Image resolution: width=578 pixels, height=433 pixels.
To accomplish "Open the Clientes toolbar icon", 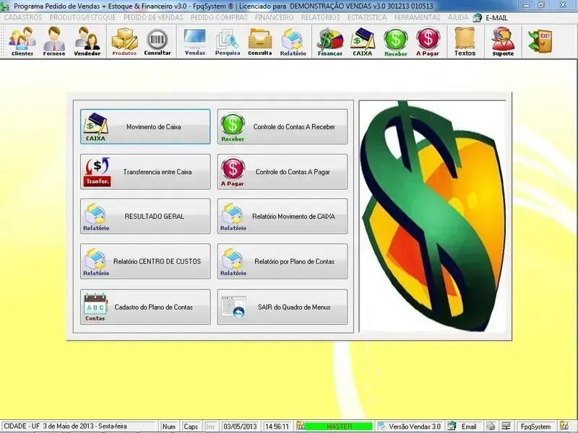I will (22, 41).
